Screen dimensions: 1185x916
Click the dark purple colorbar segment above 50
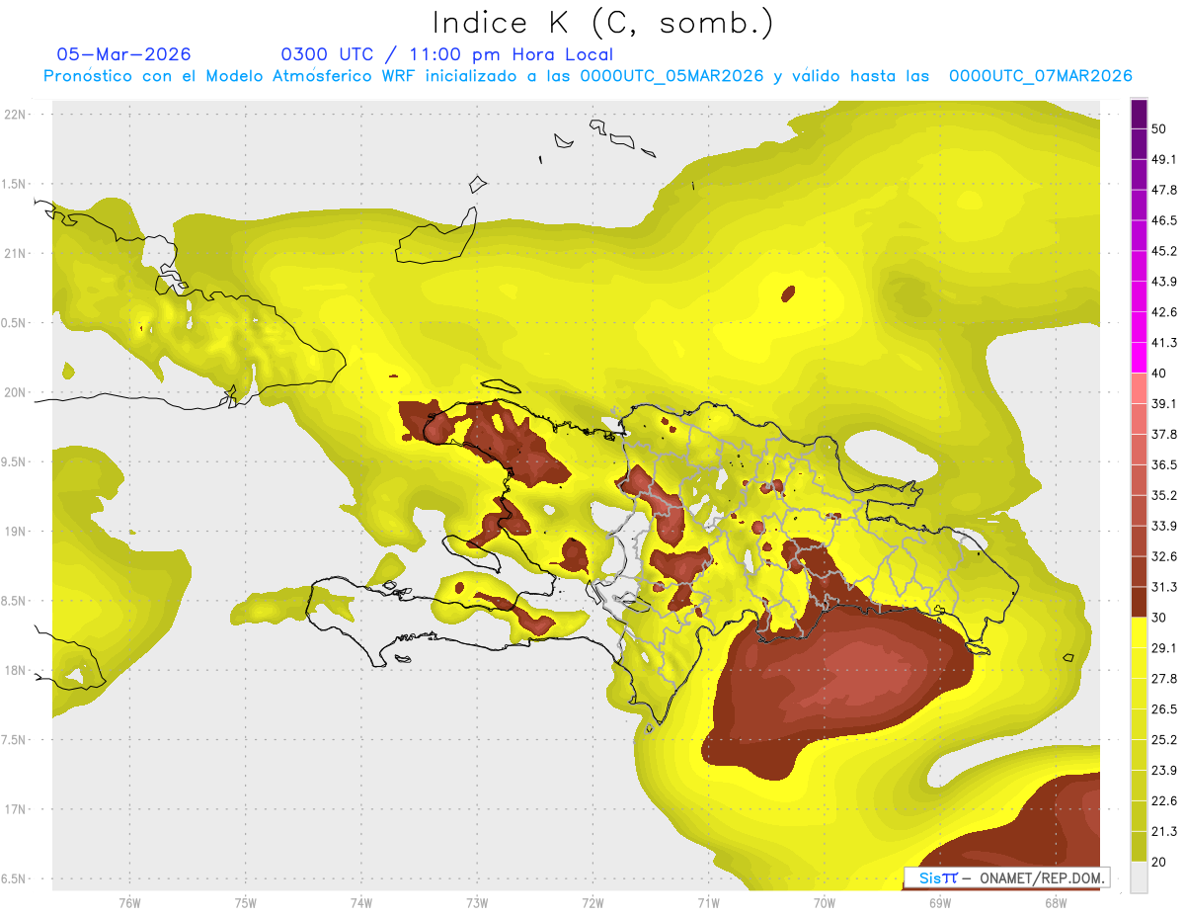(x=1139, y=115)
